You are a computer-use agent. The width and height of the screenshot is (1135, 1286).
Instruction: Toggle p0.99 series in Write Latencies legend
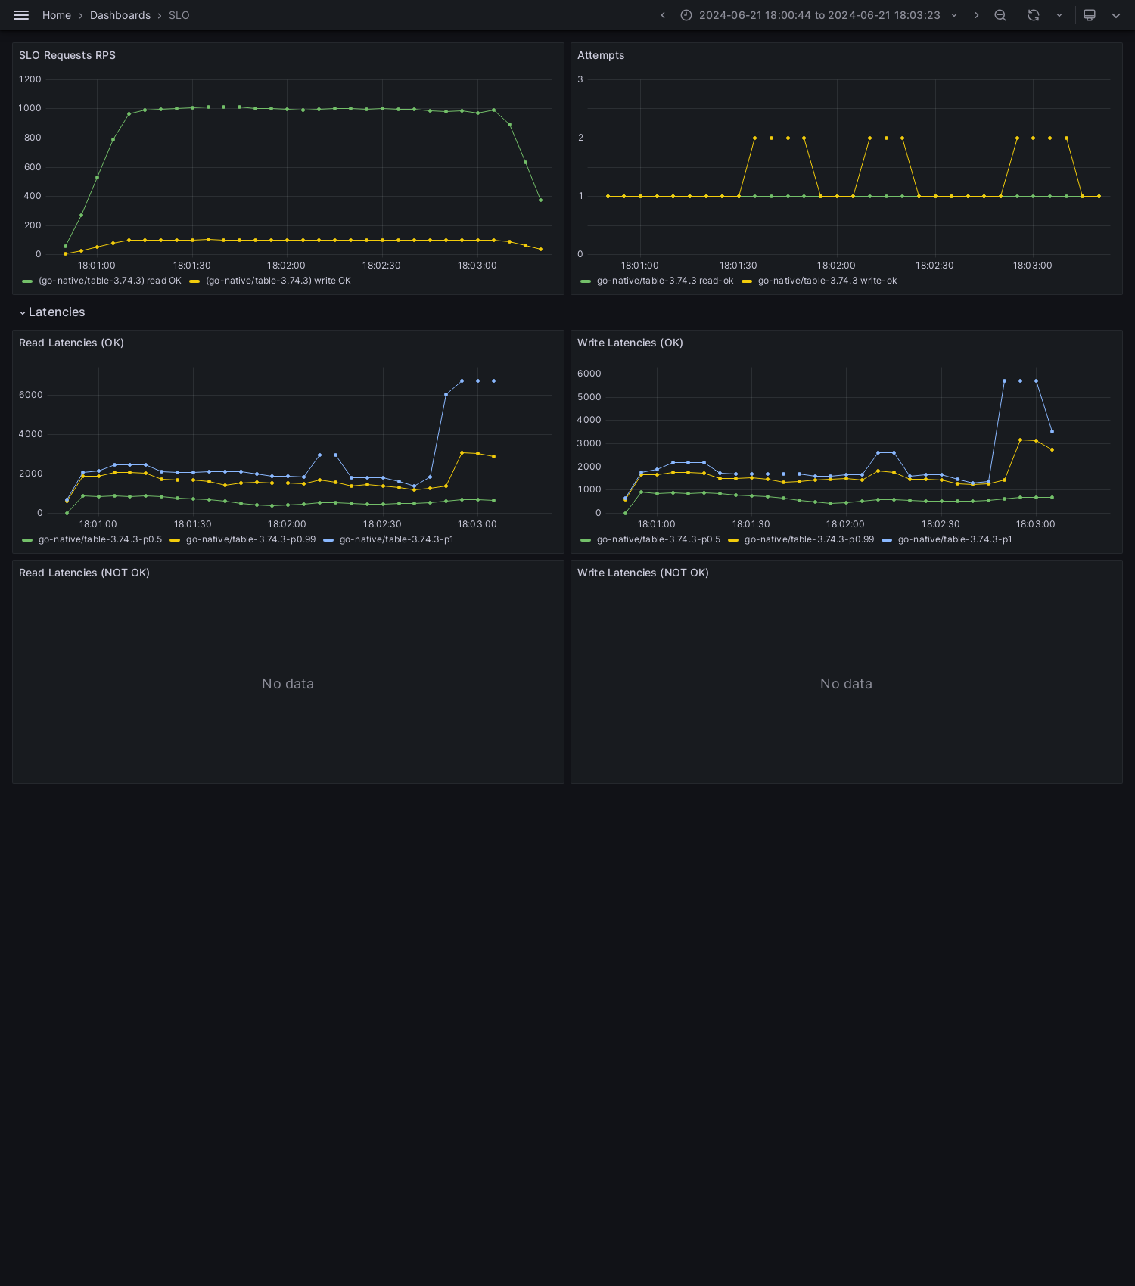click(810, 539)
